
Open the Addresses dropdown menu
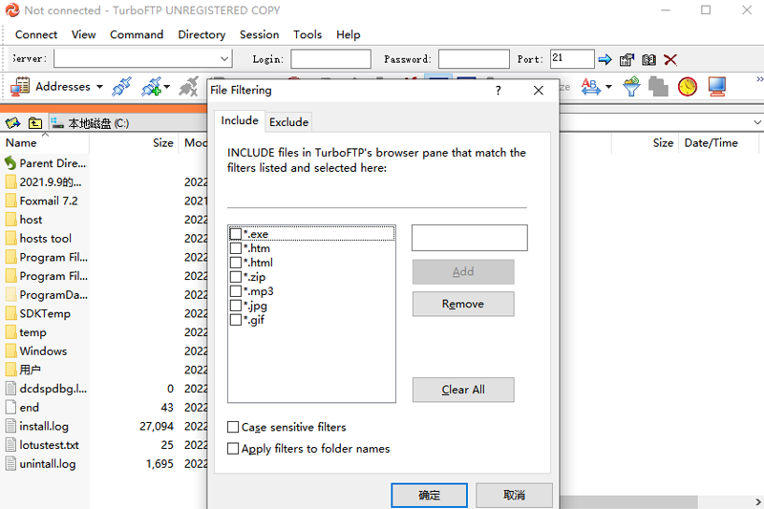point(99,87)
